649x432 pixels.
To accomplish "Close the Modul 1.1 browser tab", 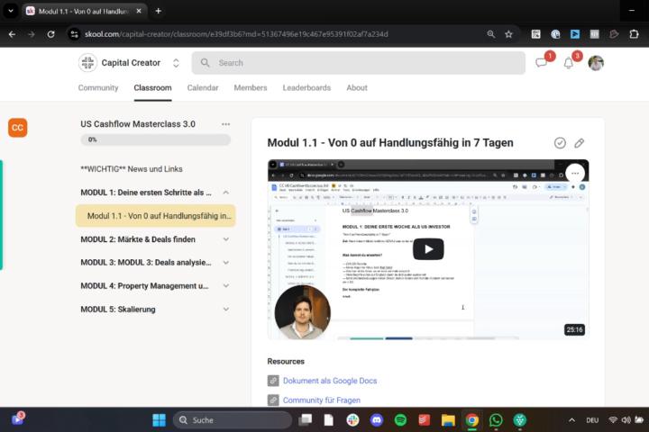I will pyautogui.click(x=139, y=11).
